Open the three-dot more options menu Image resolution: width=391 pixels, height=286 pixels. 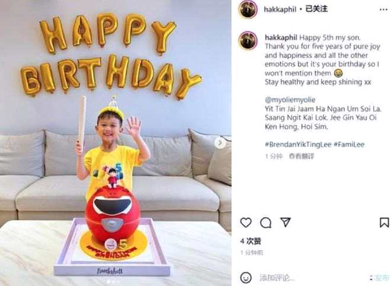pyautogui.click(x=383, y=9)
